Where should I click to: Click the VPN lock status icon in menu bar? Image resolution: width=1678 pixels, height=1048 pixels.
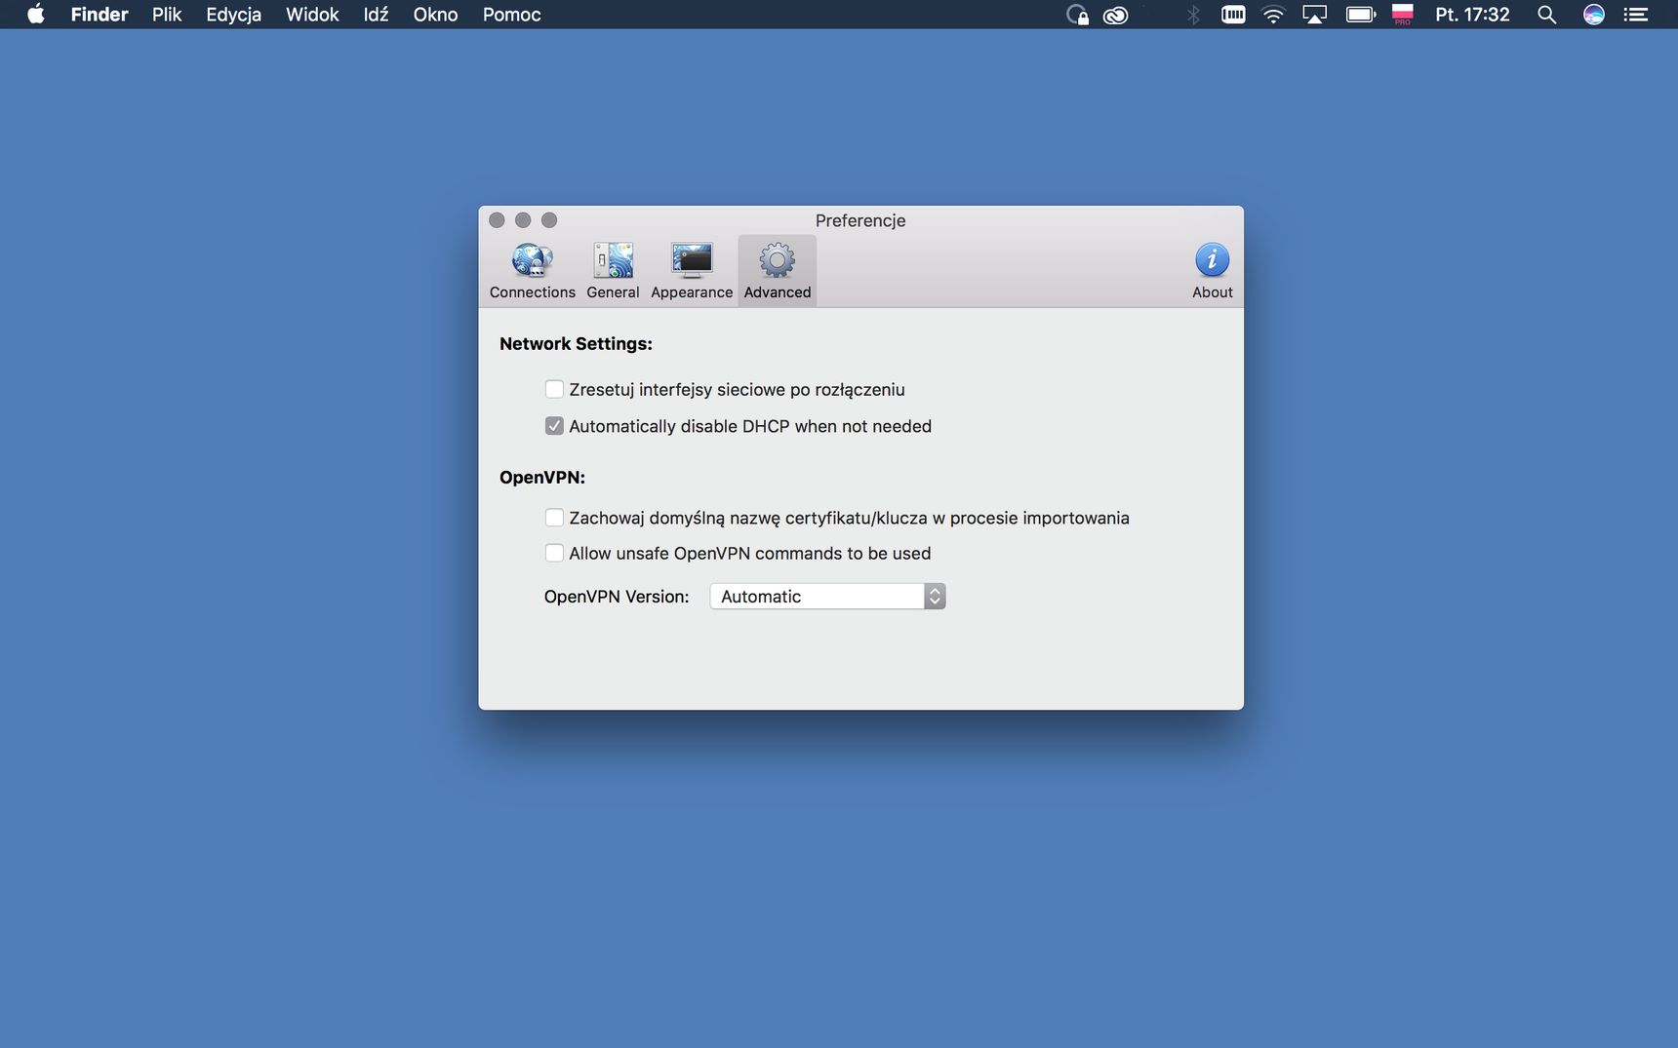tap(1077, 15)
